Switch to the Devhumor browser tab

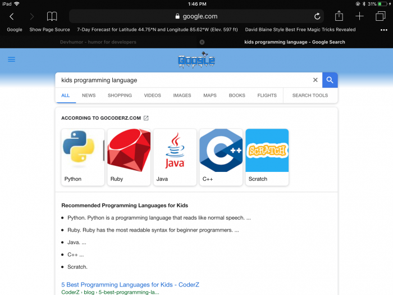[98, 42]
